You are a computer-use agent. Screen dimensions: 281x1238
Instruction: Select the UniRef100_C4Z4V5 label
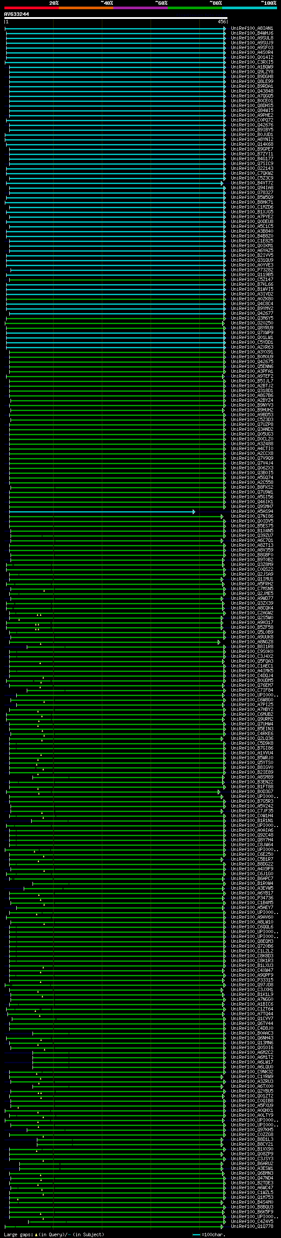coord(252,1222)
